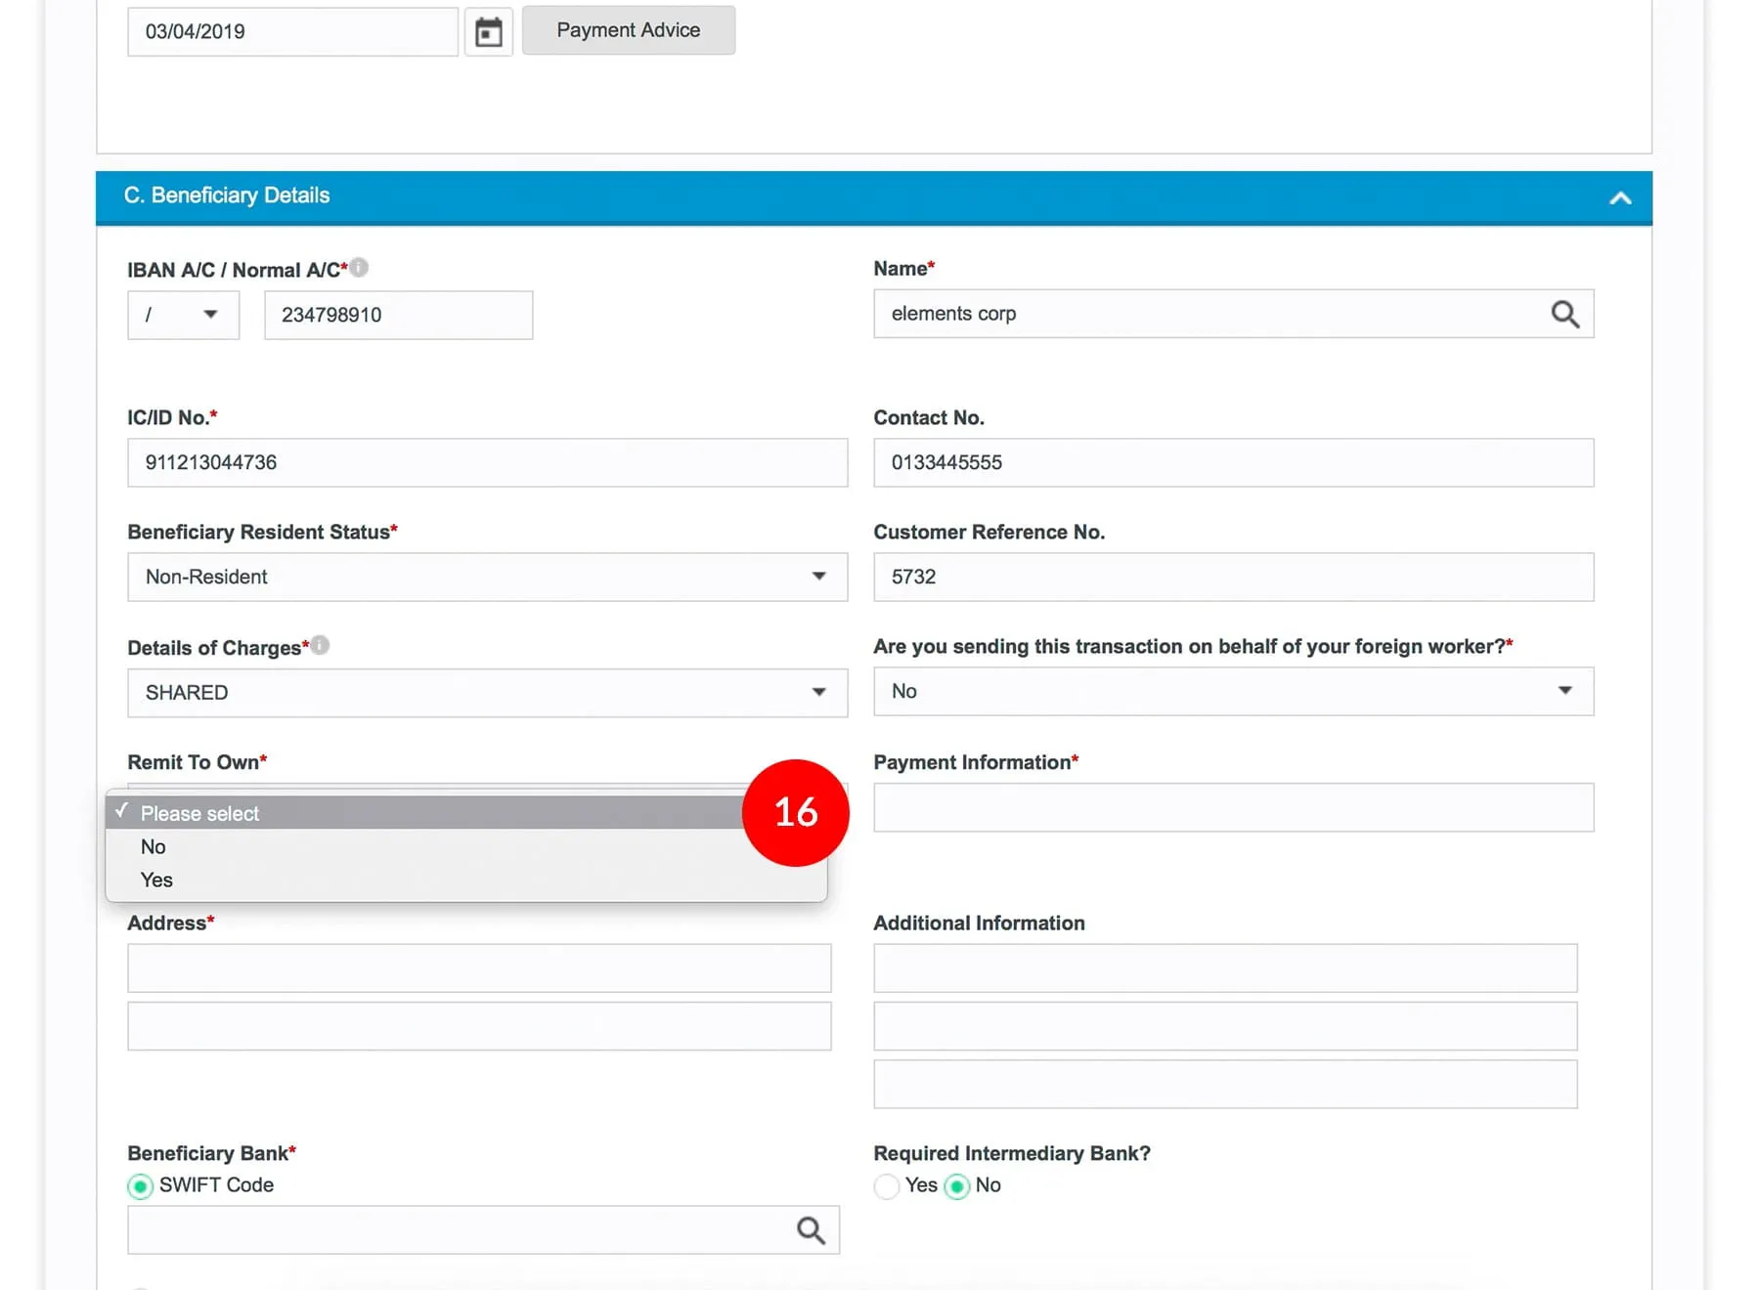Collapse the Beneficiary Details section chevron
This screenshot has width=1760, height=1290.
tap(1619, 198)
